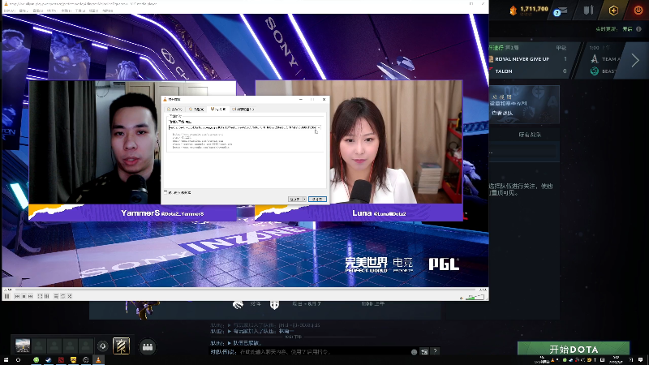Click the Cancel button in Open Media dialog
The image size is (649, 365).
(x=317, y=199)
